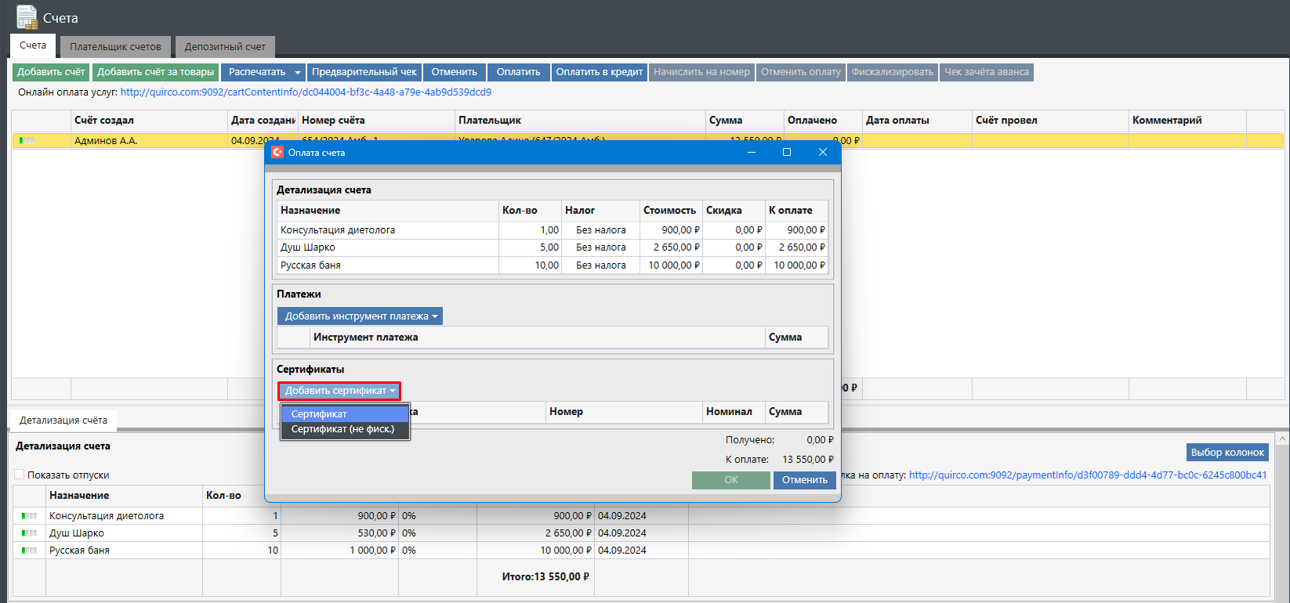
Task: Click status icon of Админов А.А. row
Action: (x=27, y=141)
